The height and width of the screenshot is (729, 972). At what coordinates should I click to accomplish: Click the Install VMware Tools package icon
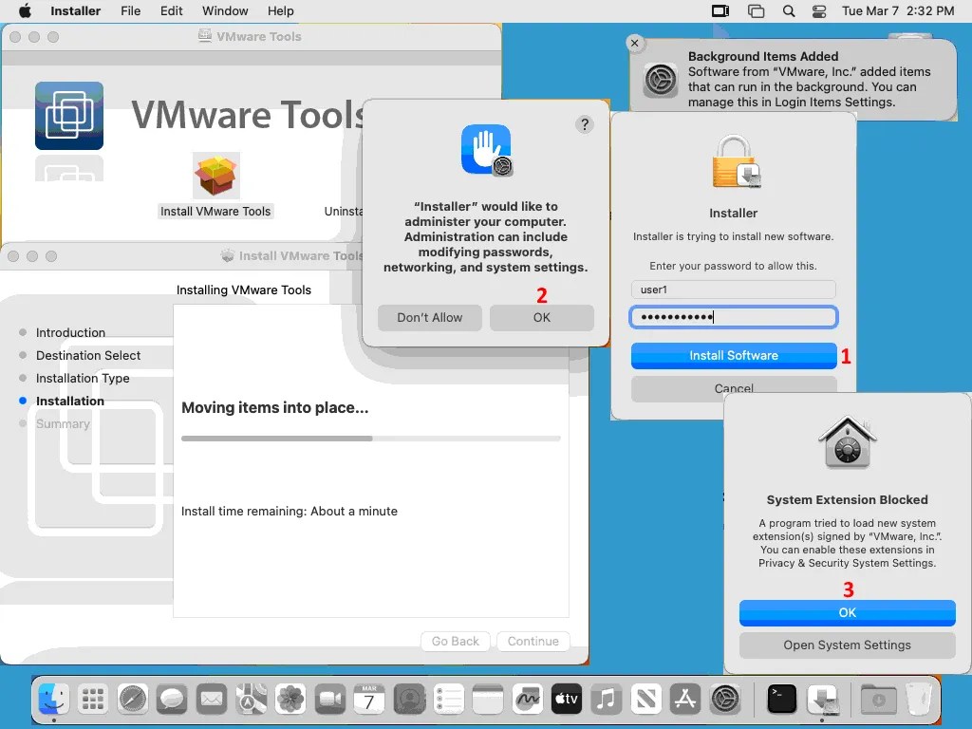[215, 176]
